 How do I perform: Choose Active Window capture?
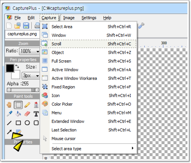pos(88,70)
